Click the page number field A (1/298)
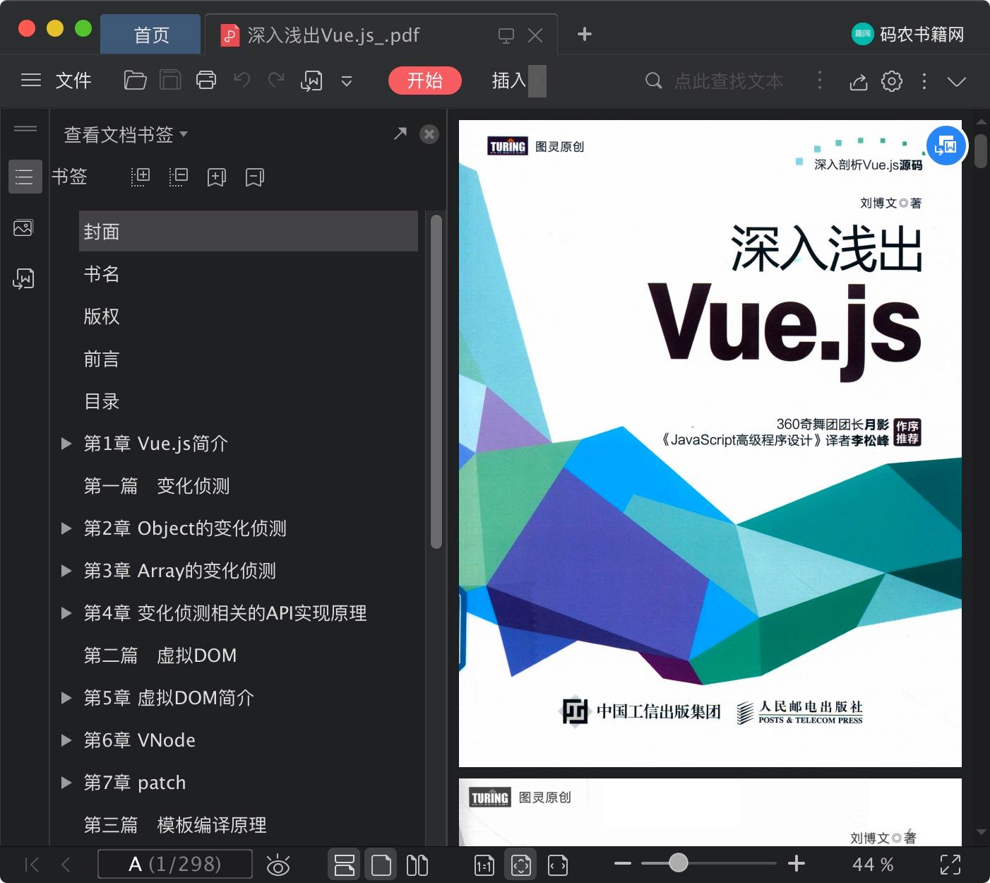The width and height of the screenshot is (990, 883). coord(175,864)
